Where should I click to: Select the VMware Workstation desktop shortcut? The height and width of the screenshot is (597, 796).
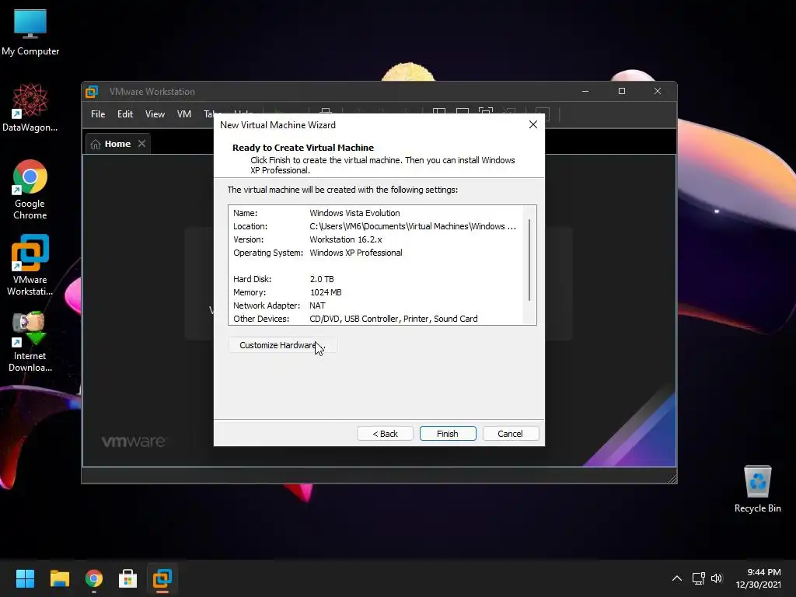coord(30,265)
